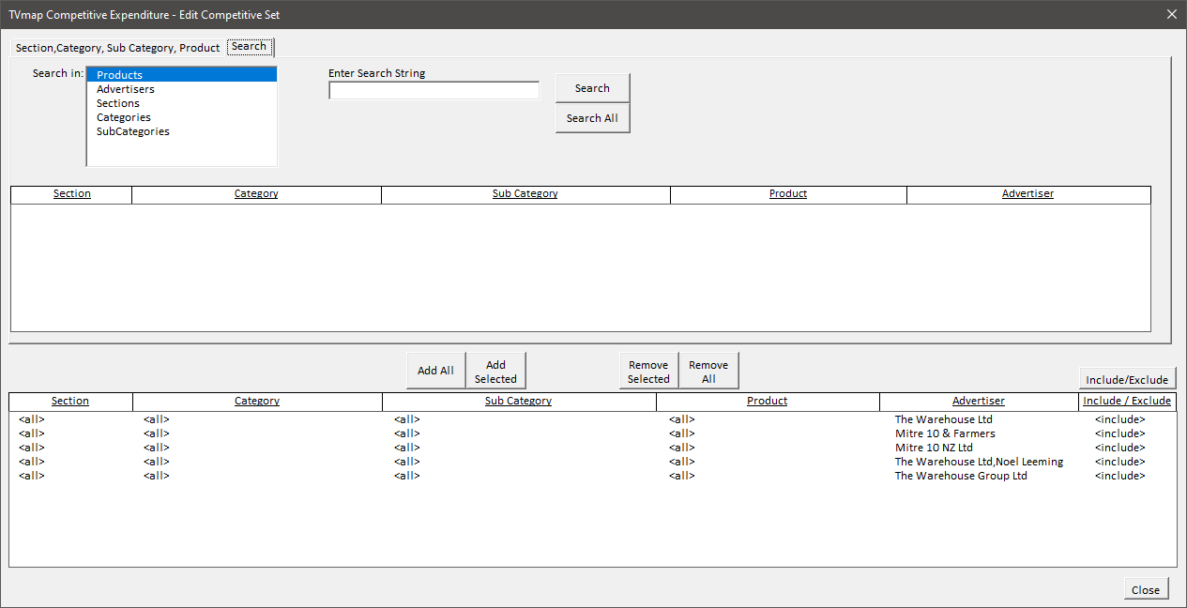Click <include> for The Warehouse Group Ltd
This screenshot has width=1187, height=608.
tap(1120, 476)
